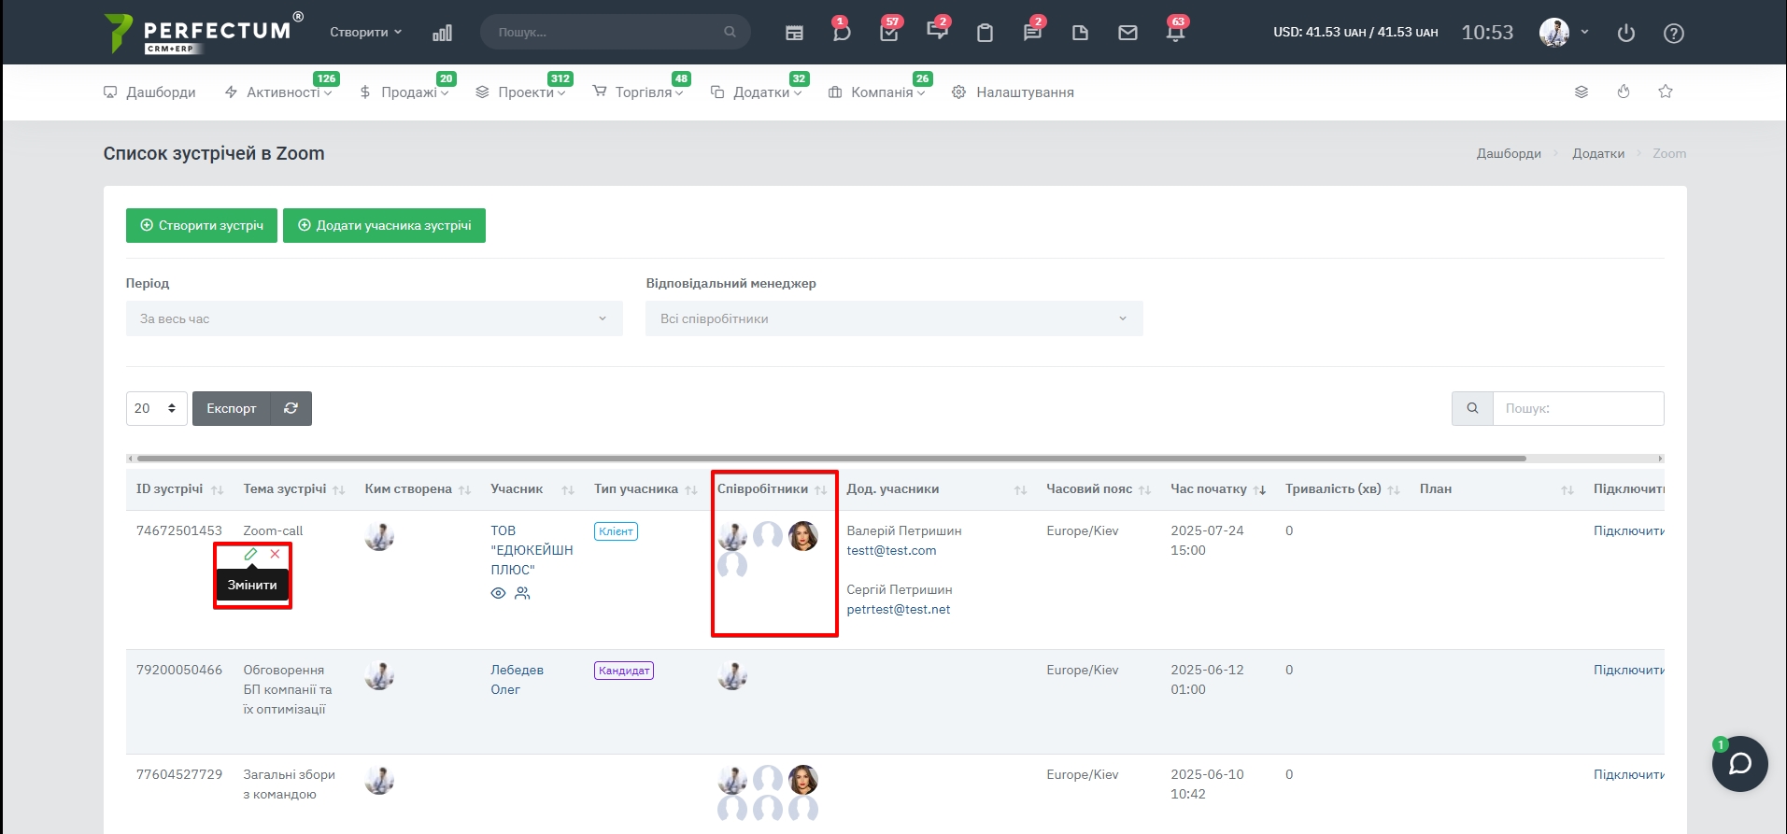Click the participants people icon under ЕДЮКЕЙШН ПЛЮС
Screen dimensions: 1787x834
tap(522, 593)
